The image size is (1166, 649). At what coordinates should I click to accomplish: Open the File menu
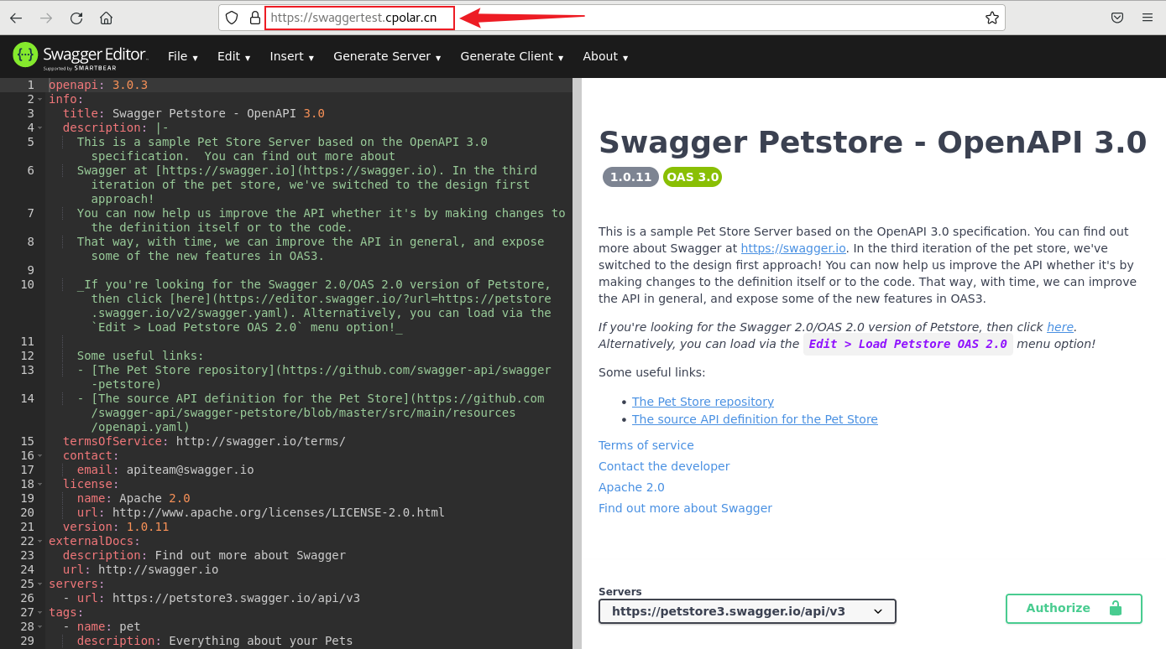(183, 56)
